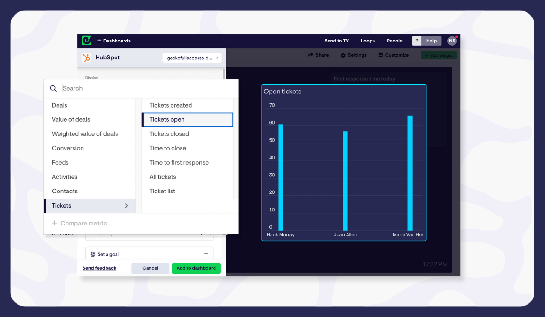The width and height of the screenshot is (545, 317).
Task: Click the Send feedback link
Action: pos(99,268)
